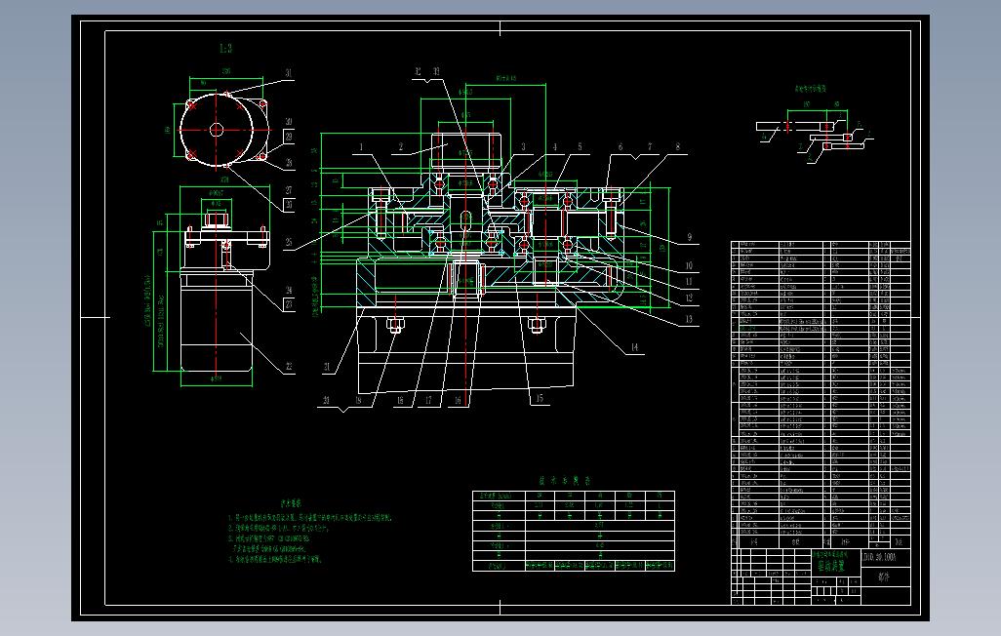Select the callout labeled 9

click(x=690, y=237)
